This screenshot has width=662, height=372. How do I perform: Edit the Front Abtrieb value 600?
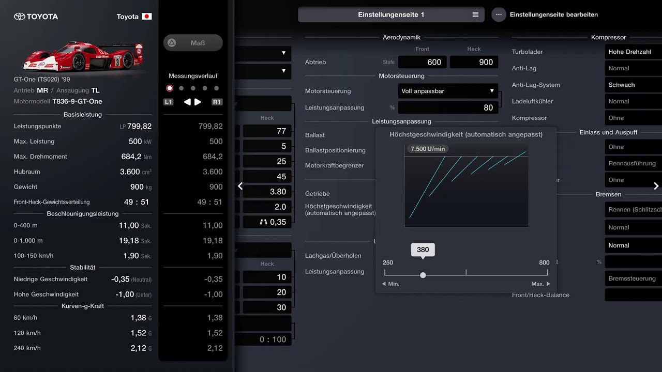pos(423,62)
